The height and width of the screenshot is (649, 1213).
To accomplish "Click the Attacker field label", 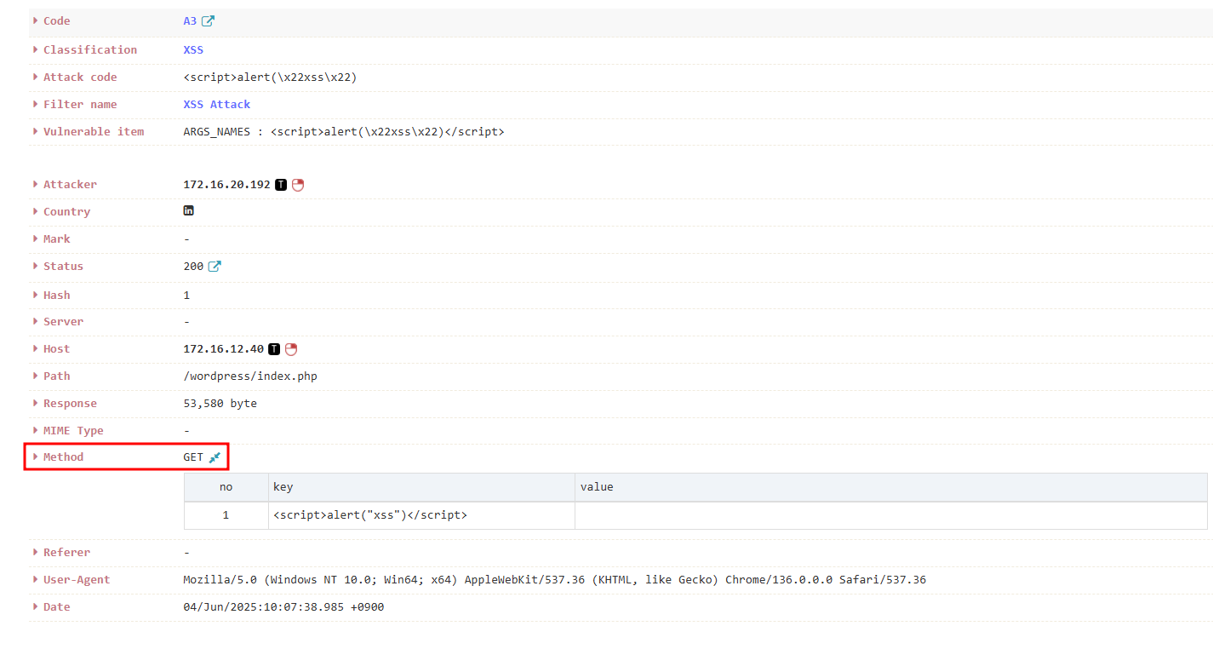I will 70,185.
